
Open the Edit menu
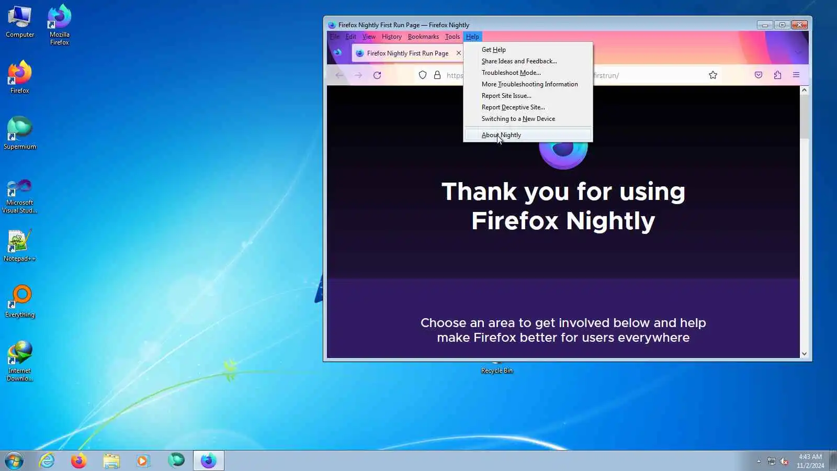(350, 37)
